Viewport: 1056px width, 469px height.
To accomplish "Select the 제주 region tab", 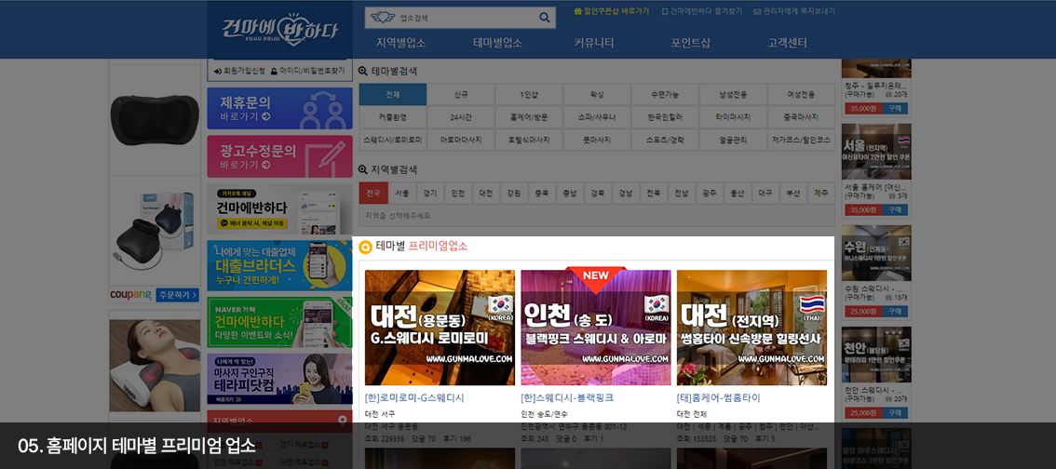I will [821, 194].
